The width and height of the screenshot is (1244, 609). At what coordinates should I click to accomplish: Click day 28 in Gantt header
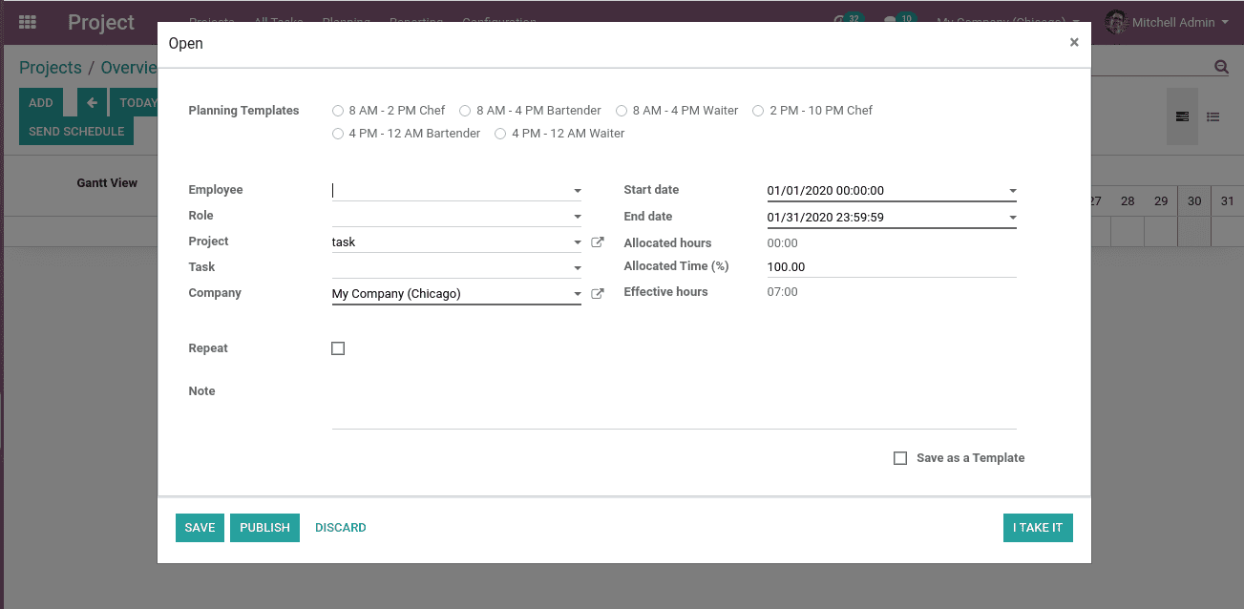click(x=1128, y=201)
